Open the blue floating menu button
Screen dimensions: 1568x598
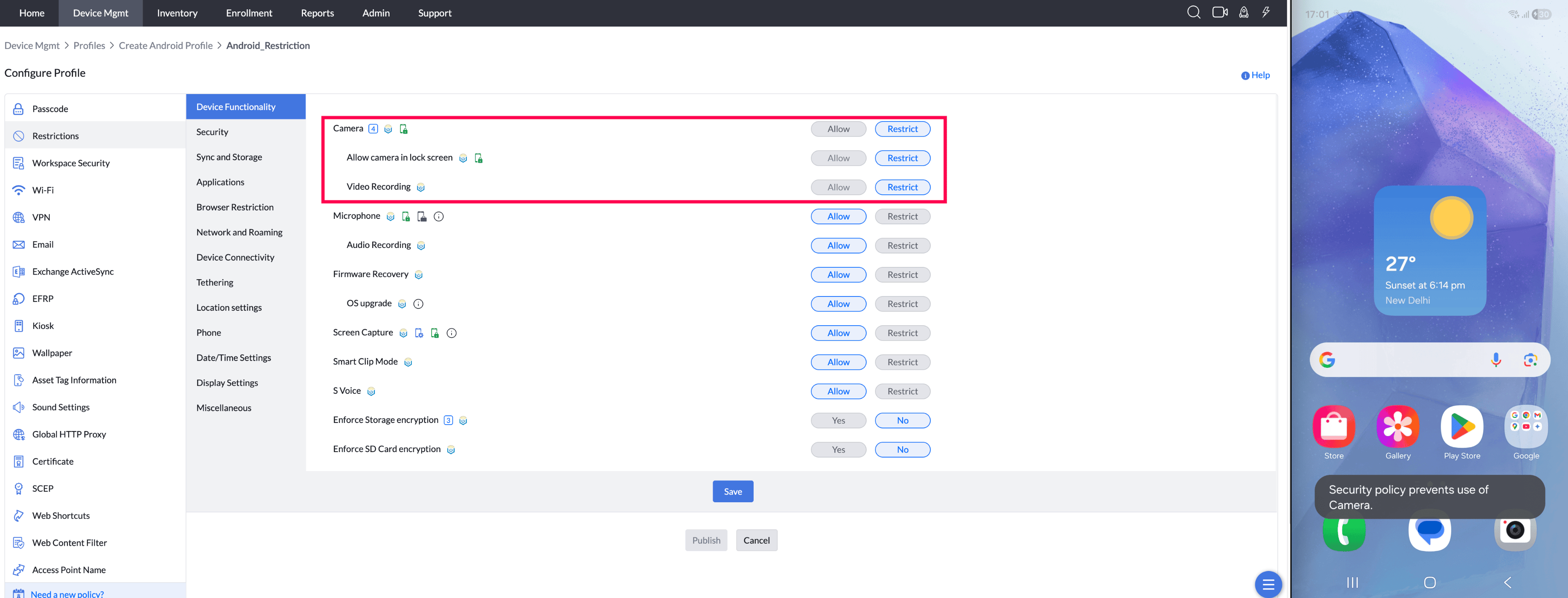coord(1268,584)
